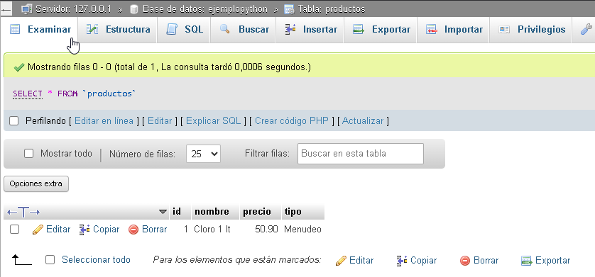This screenshot has height=277, width=595.
Task: Open the Importar tab
Action: pos(454,30)
